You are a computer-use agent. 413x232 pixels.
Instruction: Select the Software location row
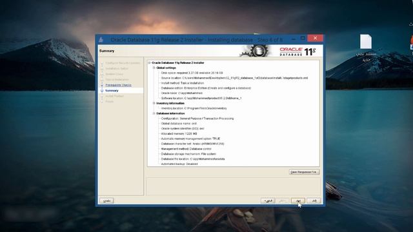point(201,98)
